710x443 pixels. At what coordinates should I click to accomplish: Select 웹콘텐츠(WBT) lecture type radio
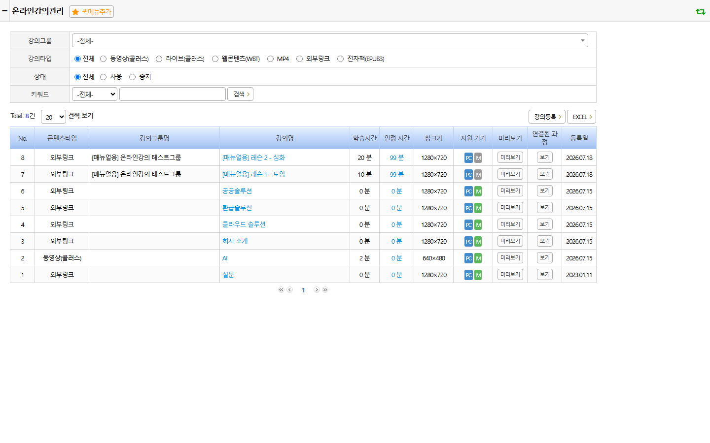coord(215,59)
